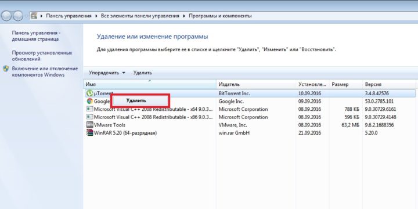Viewport: 418px width, 209px height.
Task: Click size value 63,2 МБ
Action: pos(350,125)
